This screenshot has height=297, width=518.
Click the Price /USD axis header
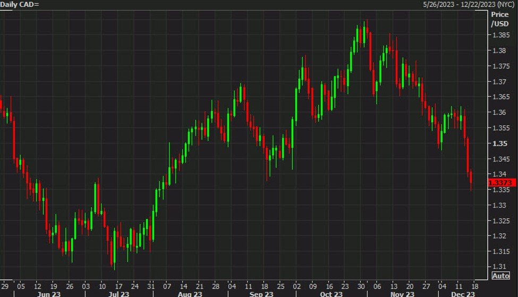click(499, 20)
